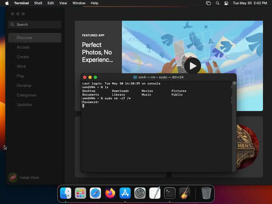Click the Terminal title bar folder icon
The height and width of the screenshot is (204, 272).
tap(135, 77)
